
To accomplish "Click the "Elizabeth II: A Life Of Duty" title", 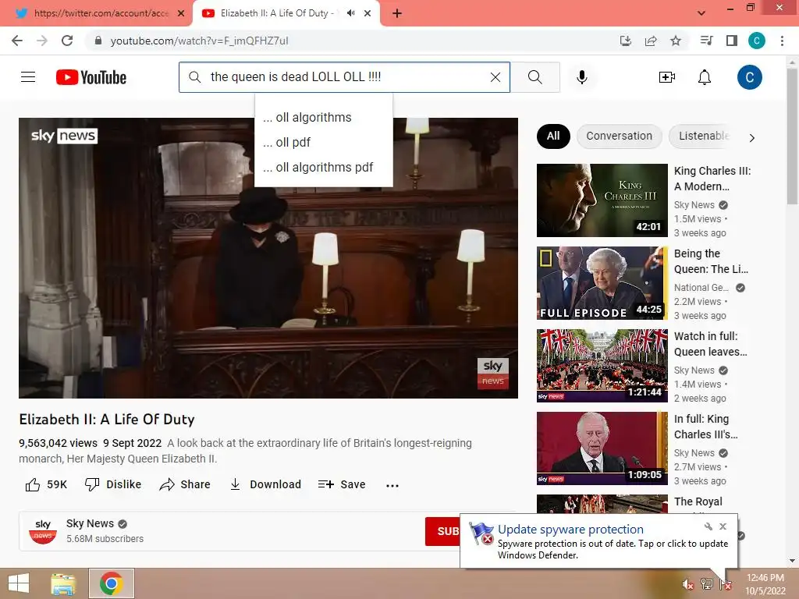I will (x=106, y=419).
